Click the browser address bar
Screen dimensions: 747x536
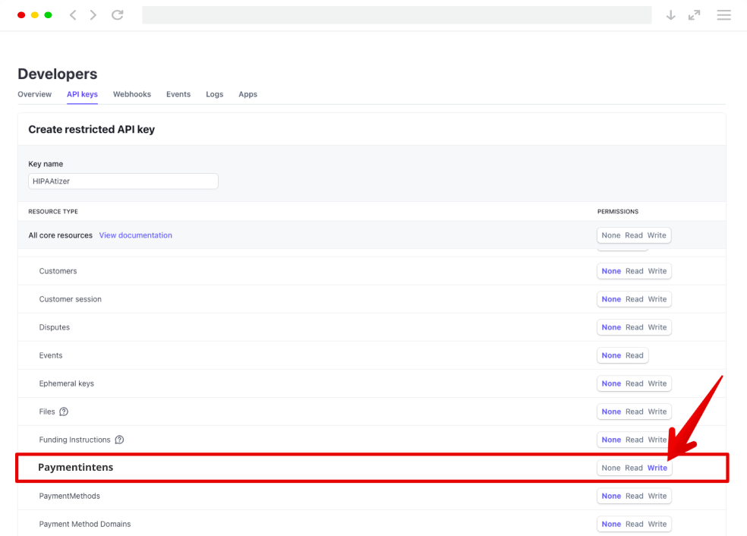point(396,15)
